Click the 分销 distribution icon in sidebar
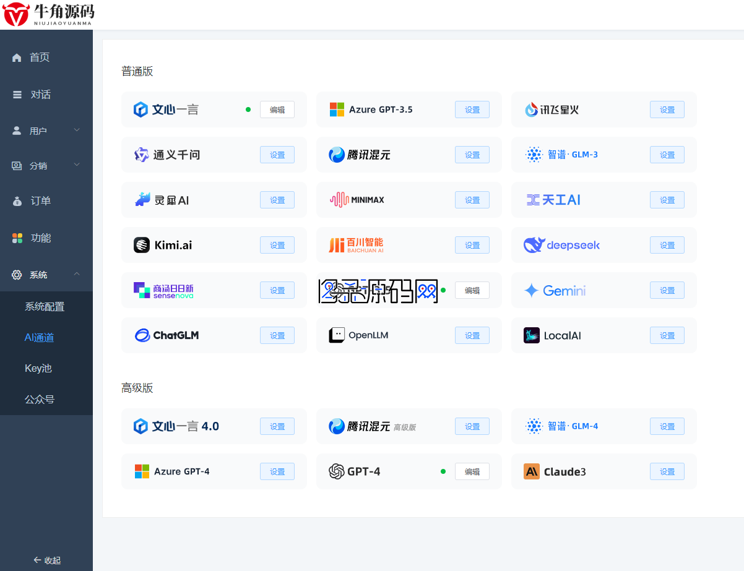This screenshot has height=571, width=744. tap(17, 166)
